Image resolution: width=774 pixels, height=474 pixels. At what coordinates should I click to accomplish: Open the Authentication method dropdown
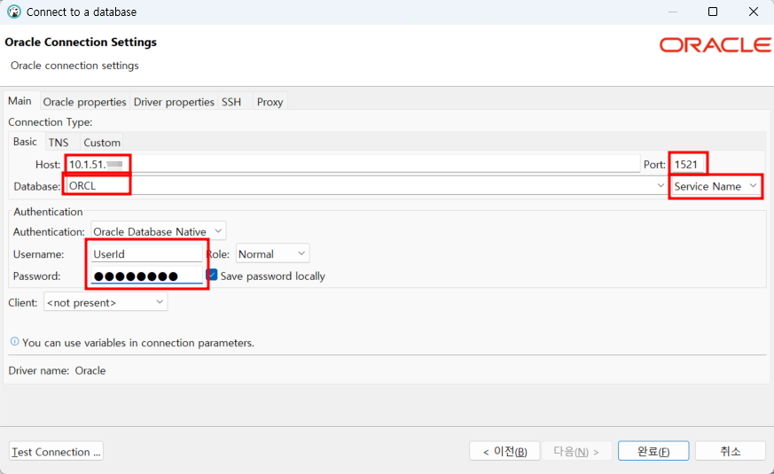tap(159, 231)
